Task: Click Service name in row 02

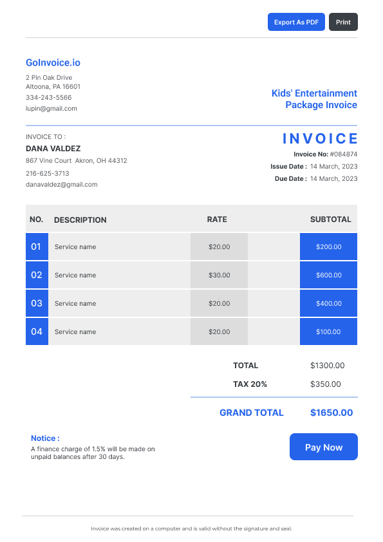Action: [x=75, y=275]
